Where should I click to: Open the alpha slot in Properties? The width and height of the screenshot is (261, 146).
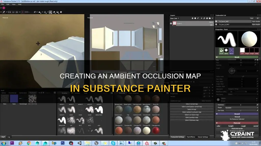pyautogui.click(x=226, y=51)
